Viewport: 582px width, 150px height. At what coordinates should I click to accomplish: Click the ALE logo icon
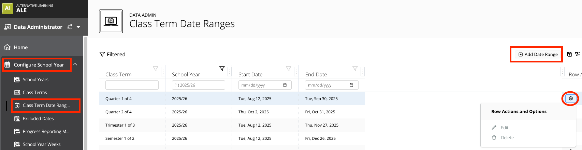click(x=7, y=8)
